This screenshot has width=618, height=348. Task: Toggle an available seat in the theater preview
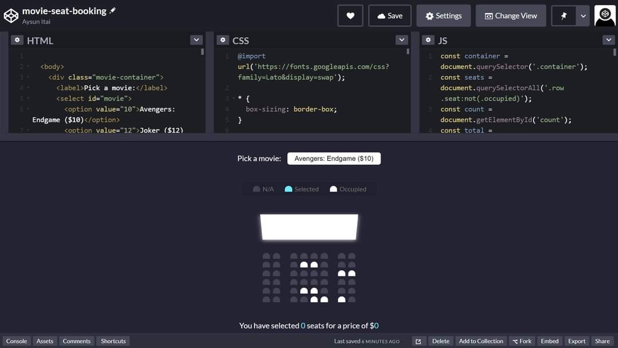[266, 255]
